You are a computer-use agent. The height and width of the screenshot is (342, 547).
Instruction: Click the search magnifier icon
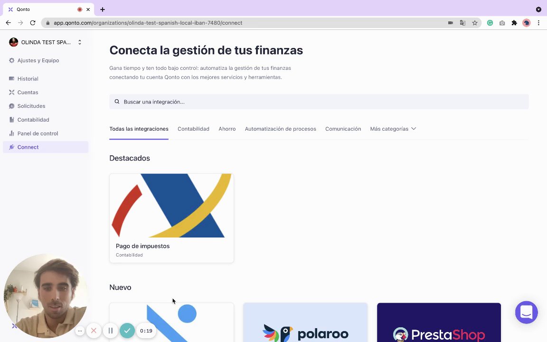pyautogui.click(x=117, y=102)
